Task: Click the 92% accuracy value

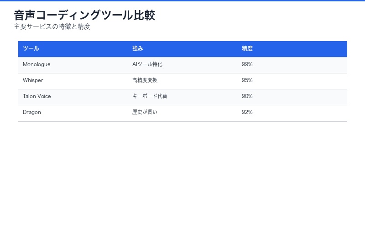Action: tap(247, 113)
